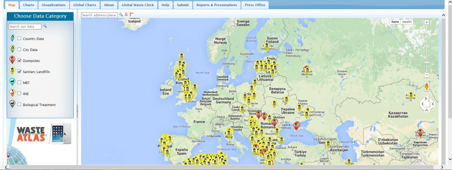Click the map zoom out minus button
This screenshot has height=170, width=452.
tap(427, 75)
